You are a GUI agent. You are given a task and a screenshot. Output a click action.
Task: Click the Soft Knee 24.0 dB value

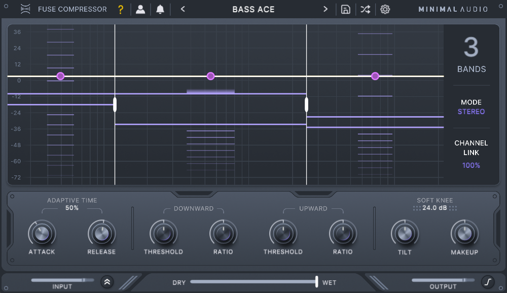[x=434, y=208]
